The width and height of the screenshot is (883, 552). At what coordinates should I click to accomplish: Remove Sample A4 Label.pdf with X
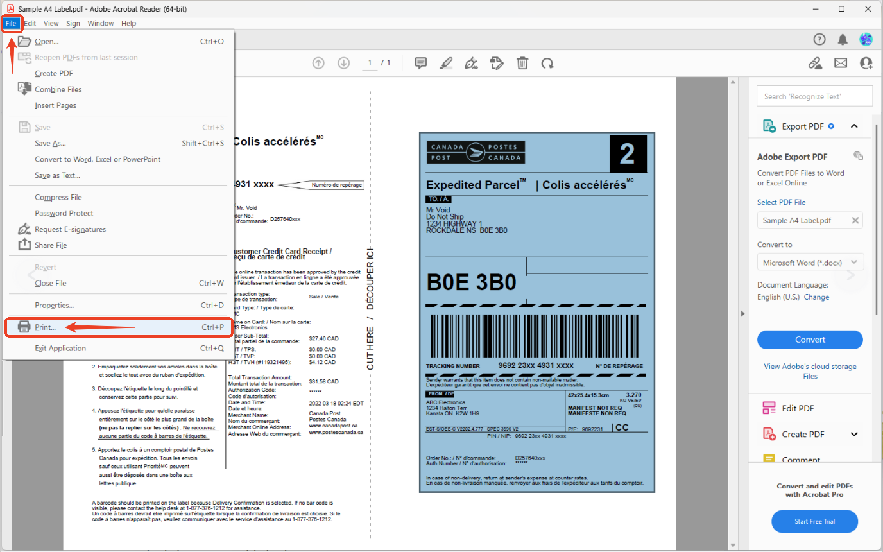[x=855, y=220]
